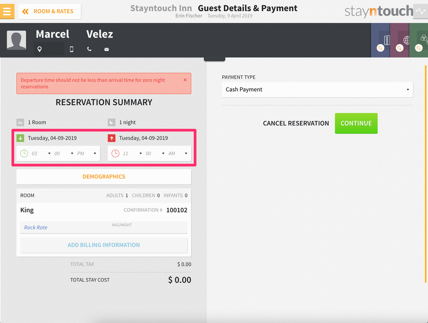
Task: Click the guest card drawer handle
Action: pos(214,59)
